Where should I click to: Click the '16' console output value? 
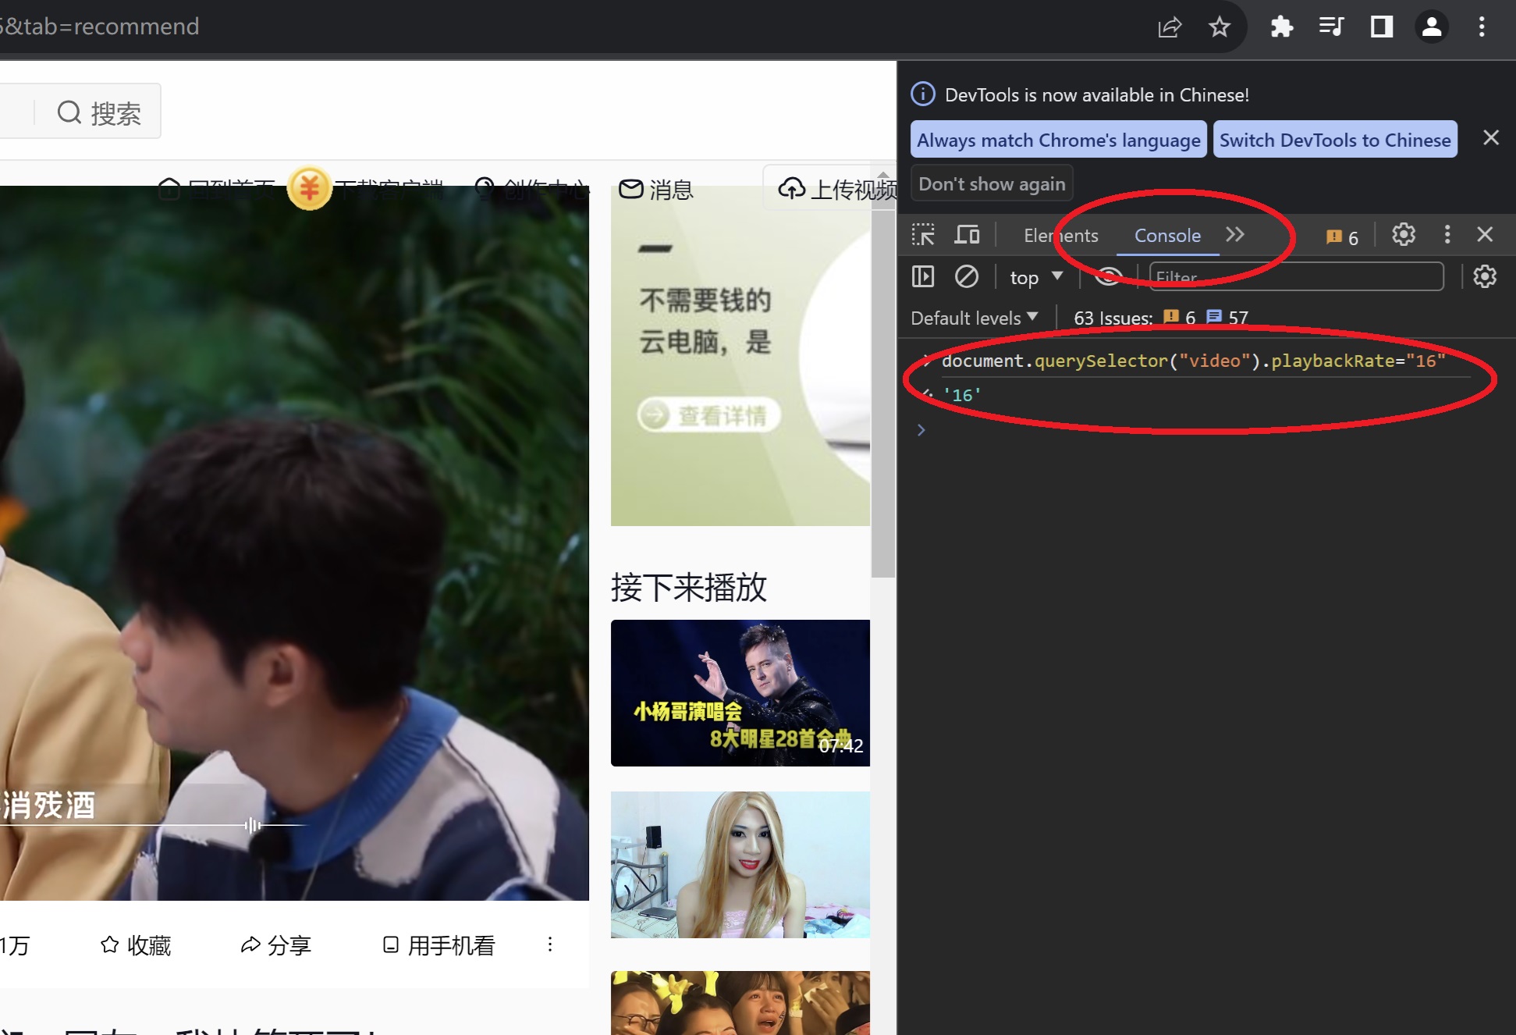[962, 395]
